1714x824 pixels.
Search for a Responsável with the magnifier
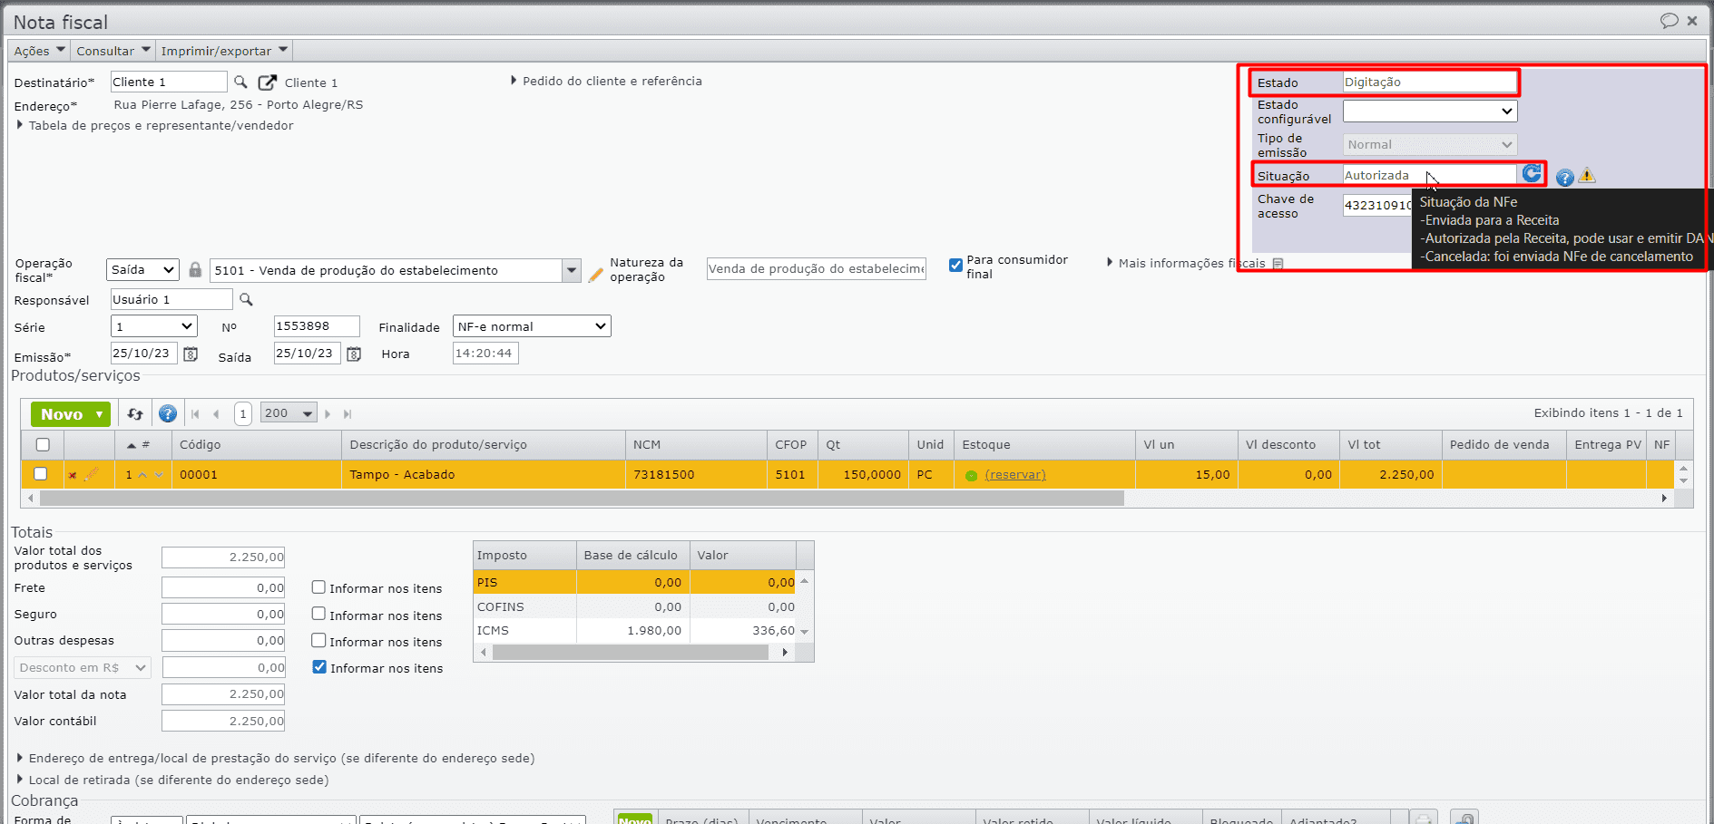click(x=246, y=300)
